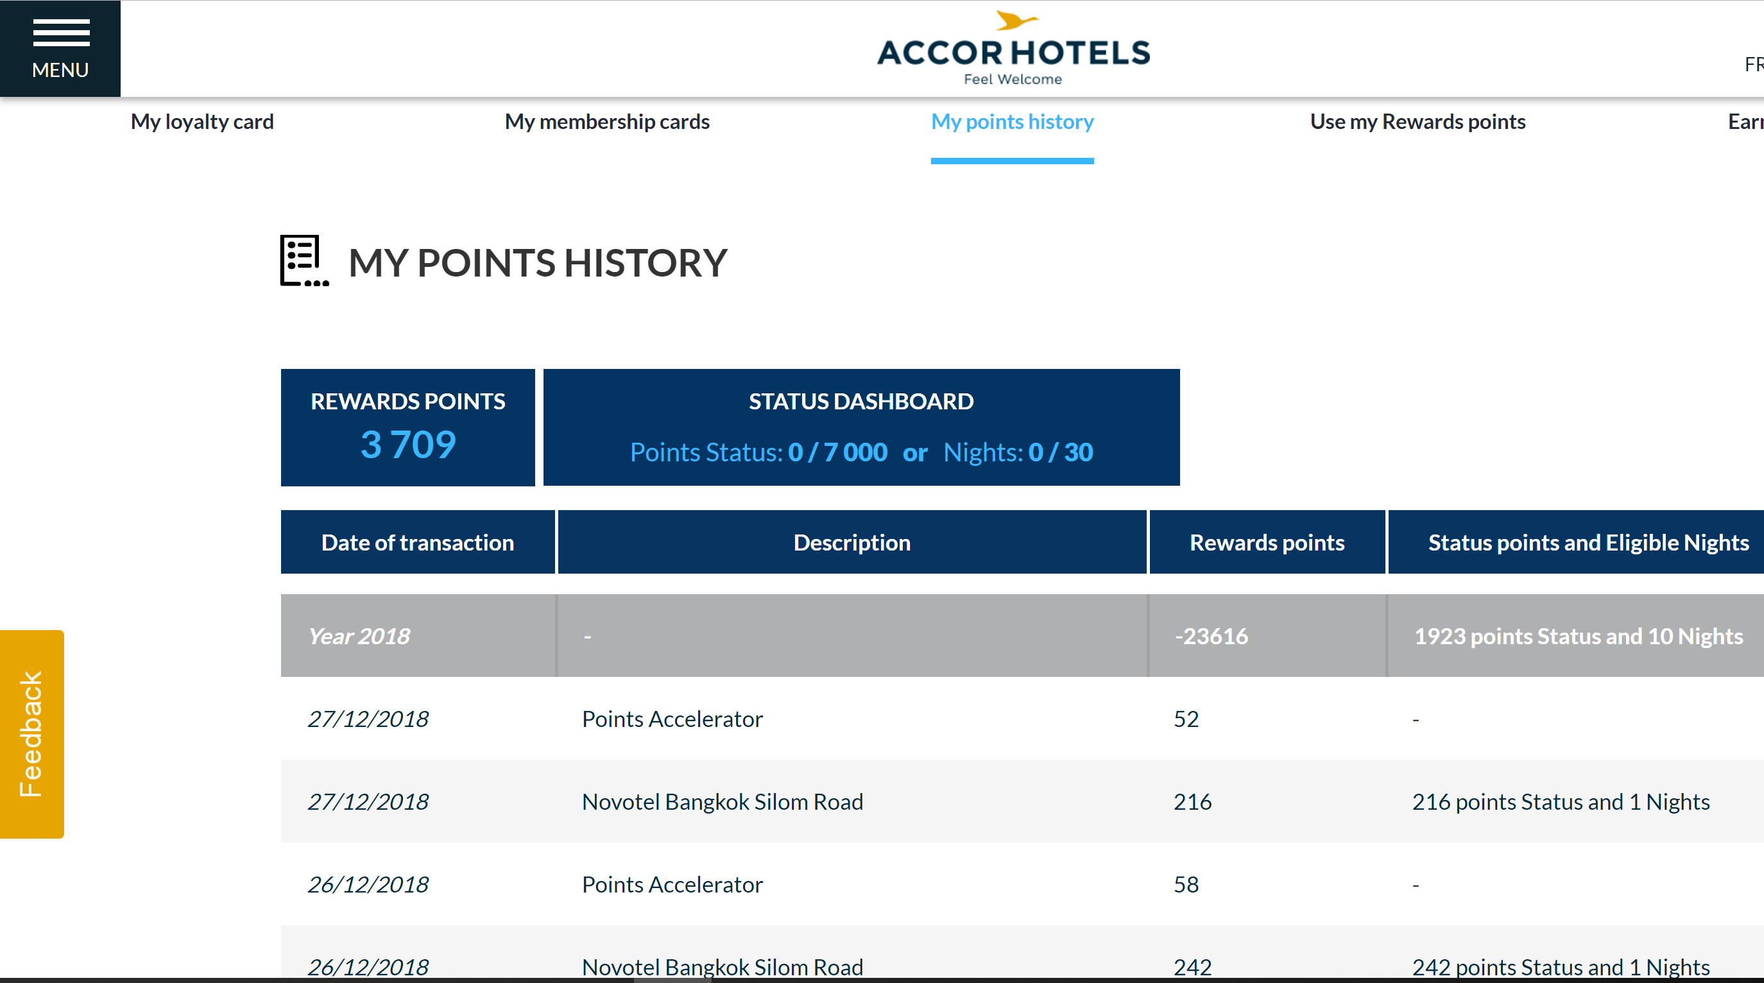Click the Description column header

pos(851,542)
